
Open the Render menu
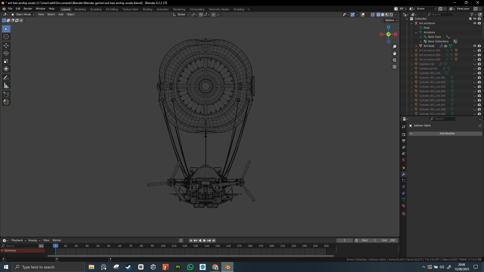(28, 9)
